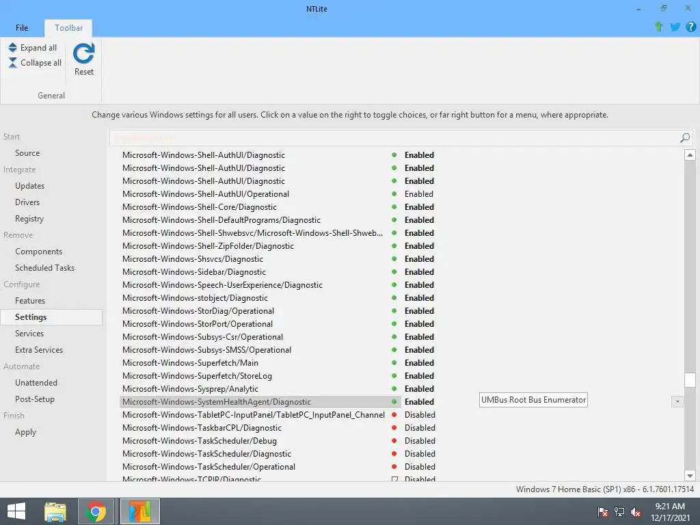700x525 pixels.
Task: Toggle Superfetch/Main Enabled value
Action: (419, 362)
